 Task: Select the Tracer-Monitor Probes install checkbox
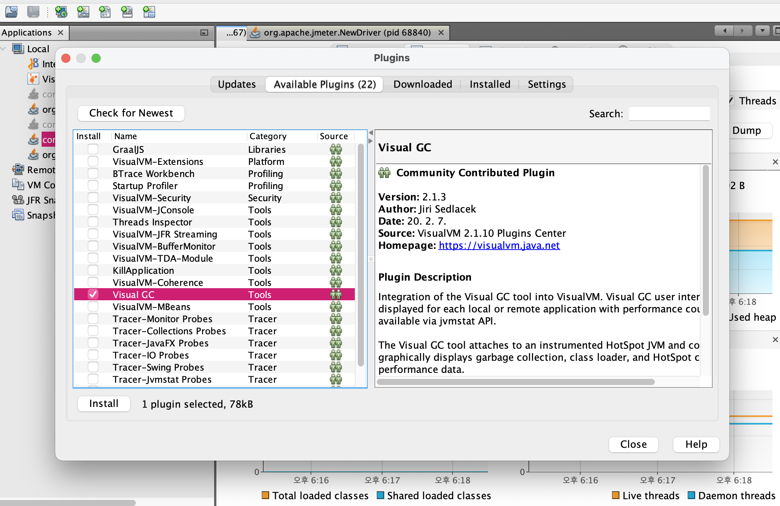(x=93, y=319)
